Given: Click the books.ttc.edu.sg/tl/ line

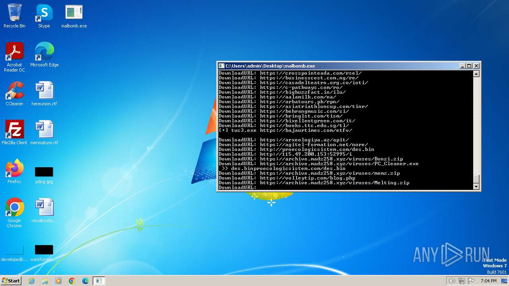Looking at the screenshot, I should [284, 126].
